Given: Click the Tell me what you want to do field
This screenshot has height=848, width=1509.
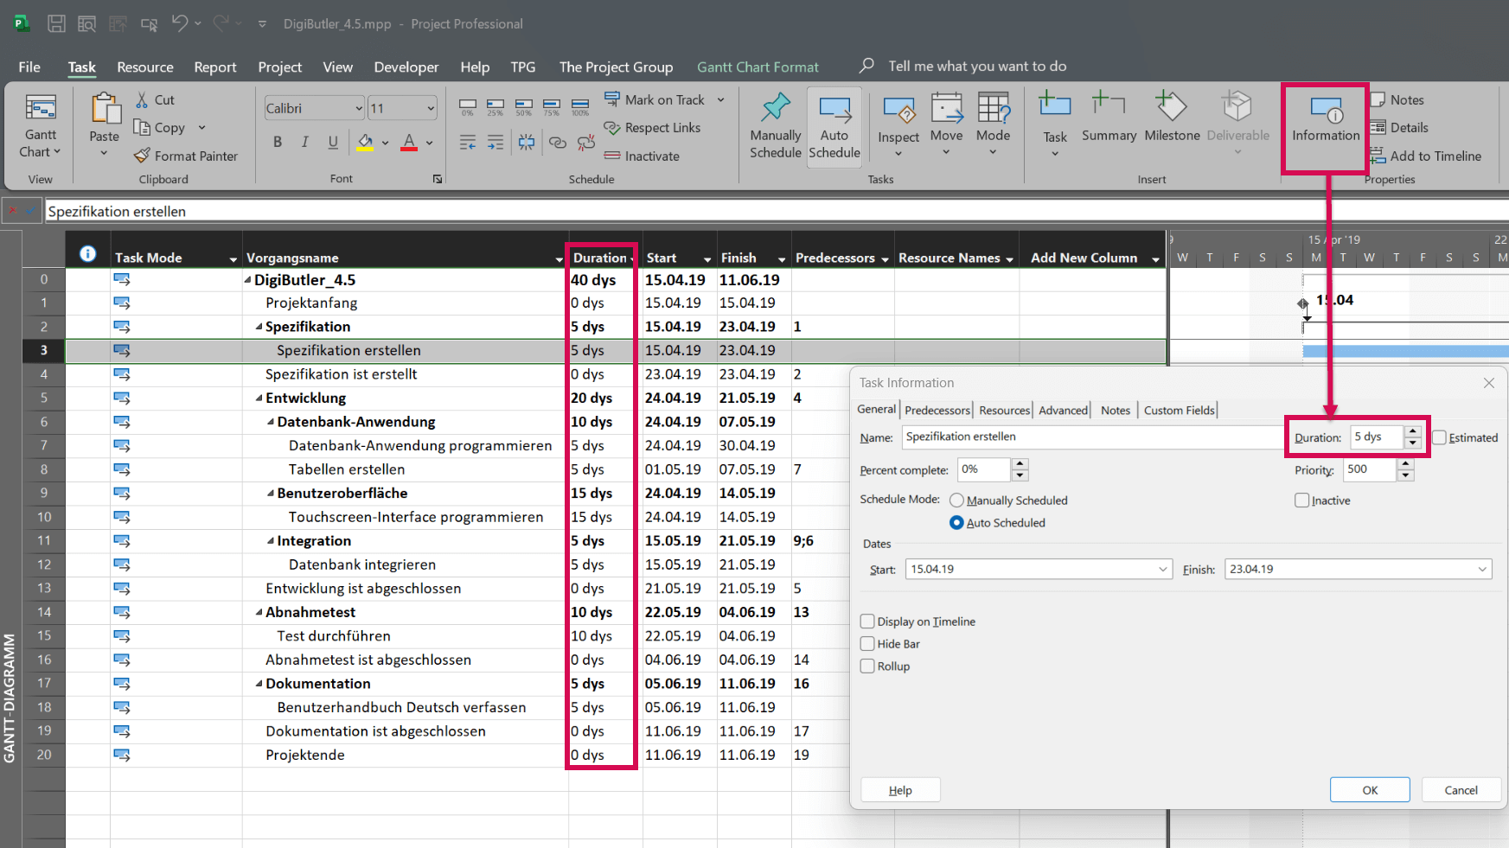Looking at the screenshot, I should pos(977,66).
